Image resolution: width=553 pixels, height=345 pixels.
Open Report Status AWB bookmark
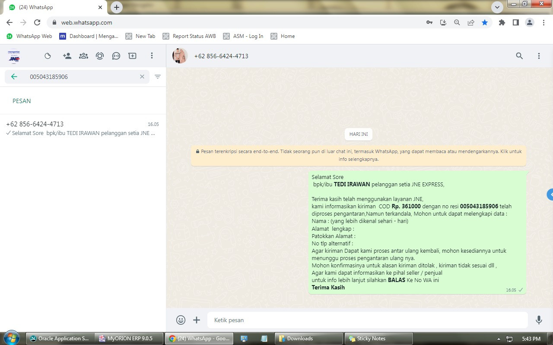[x=189, y=36]
